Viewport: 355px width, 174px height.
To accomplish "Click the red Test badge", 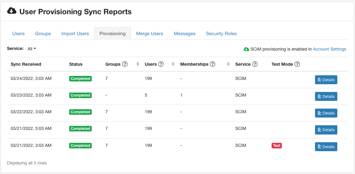I will pos(277,146).
